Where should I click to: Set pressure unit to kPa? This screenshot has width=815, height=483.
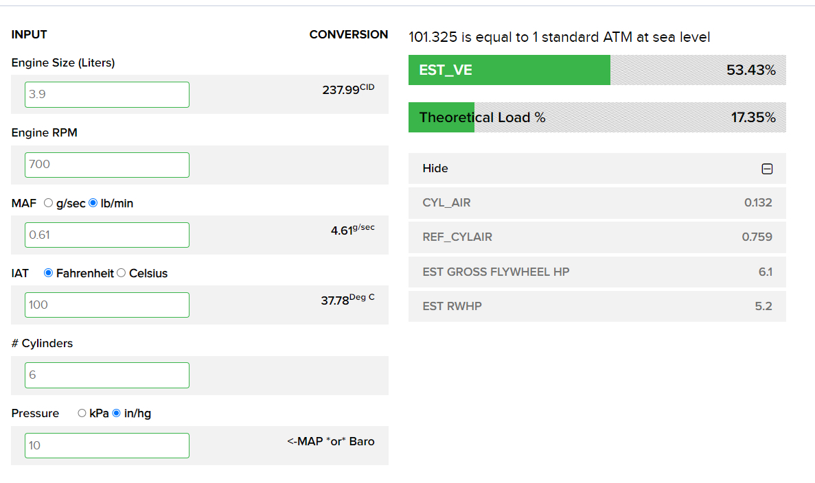(x=82, y=413)
